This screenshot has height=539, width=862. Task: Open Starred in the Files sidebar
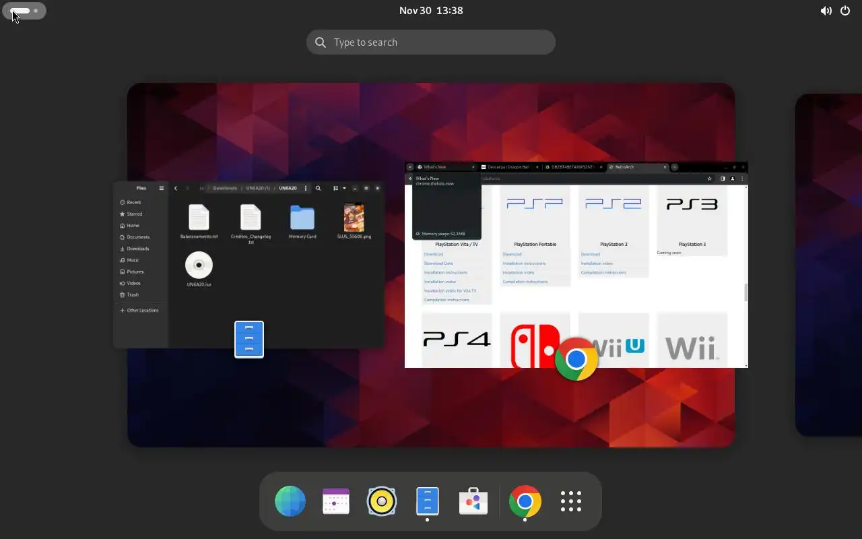(141, 214)
